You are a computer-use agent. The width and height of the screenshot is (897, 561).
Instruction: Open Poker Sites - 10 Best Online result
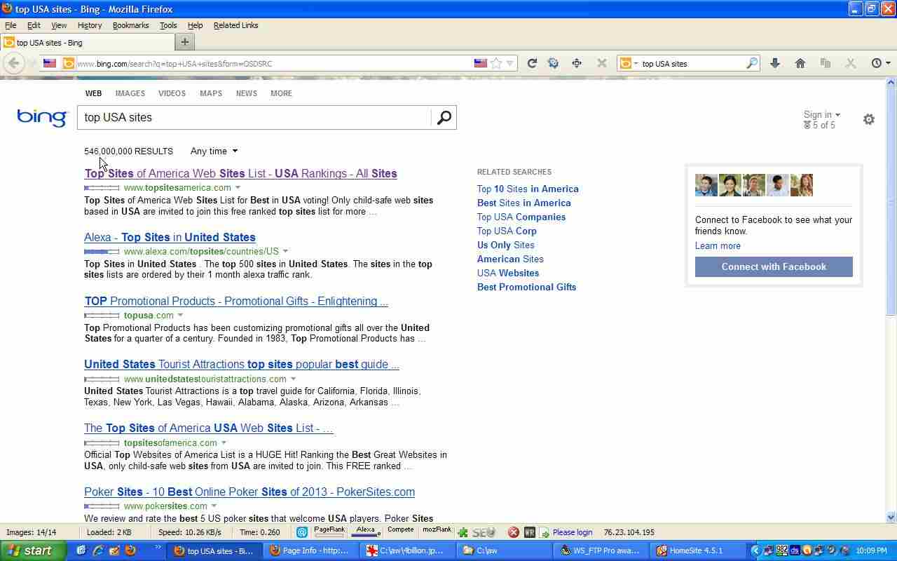pyautogui.click(x=249, y=492)
